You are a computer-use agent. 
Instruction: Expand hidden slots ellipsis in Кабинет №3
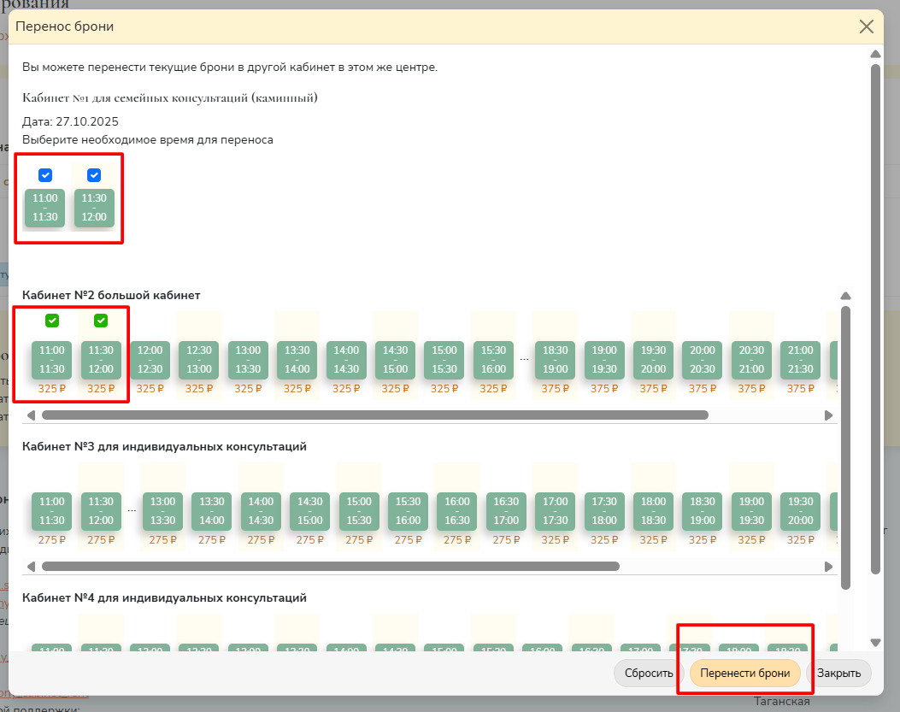132,510
